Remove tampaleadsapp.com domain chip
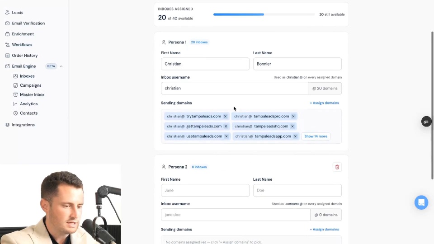The image size is (434, 244). [x=295, y=136]
